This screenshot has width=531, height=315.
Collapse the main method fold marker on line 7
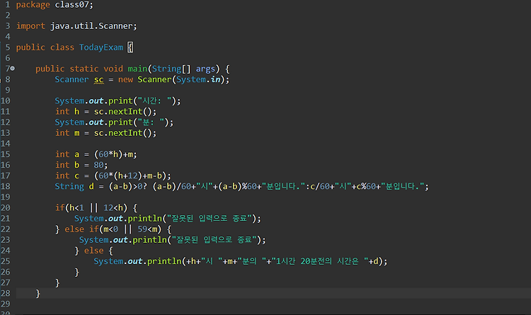pos(13,69)
